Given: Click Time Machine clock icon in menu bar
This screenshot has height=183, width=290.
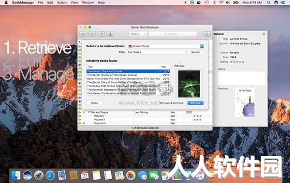Looking at the screenshot, I should pyautogui.click(x=206, y=2).
